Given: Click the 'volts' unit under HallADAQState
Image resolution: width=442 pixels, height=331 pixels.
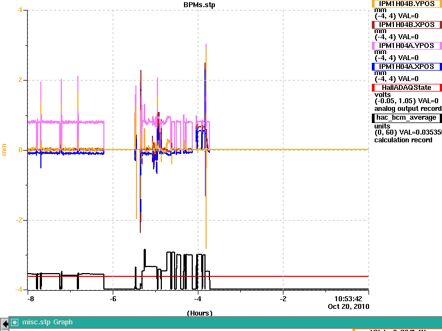Looking at the screenshot, I should tap(382, 94).
